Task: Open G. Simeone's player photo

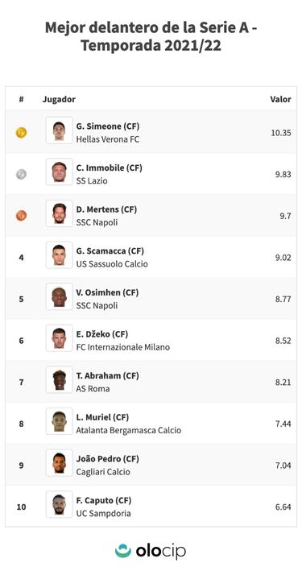Action: [60, 130]
